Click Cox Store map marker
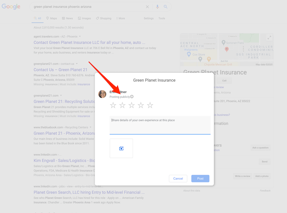This screenshot has height=213, width=287. click(200, 59)
